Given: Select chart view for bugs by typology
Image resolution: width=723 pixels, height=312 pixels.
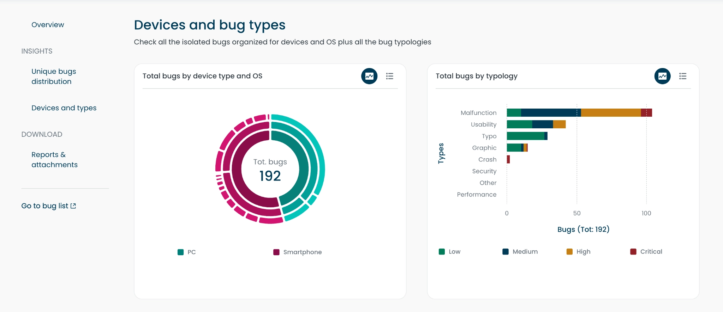Looking at the screenshot, I should (x=662, y=76).
